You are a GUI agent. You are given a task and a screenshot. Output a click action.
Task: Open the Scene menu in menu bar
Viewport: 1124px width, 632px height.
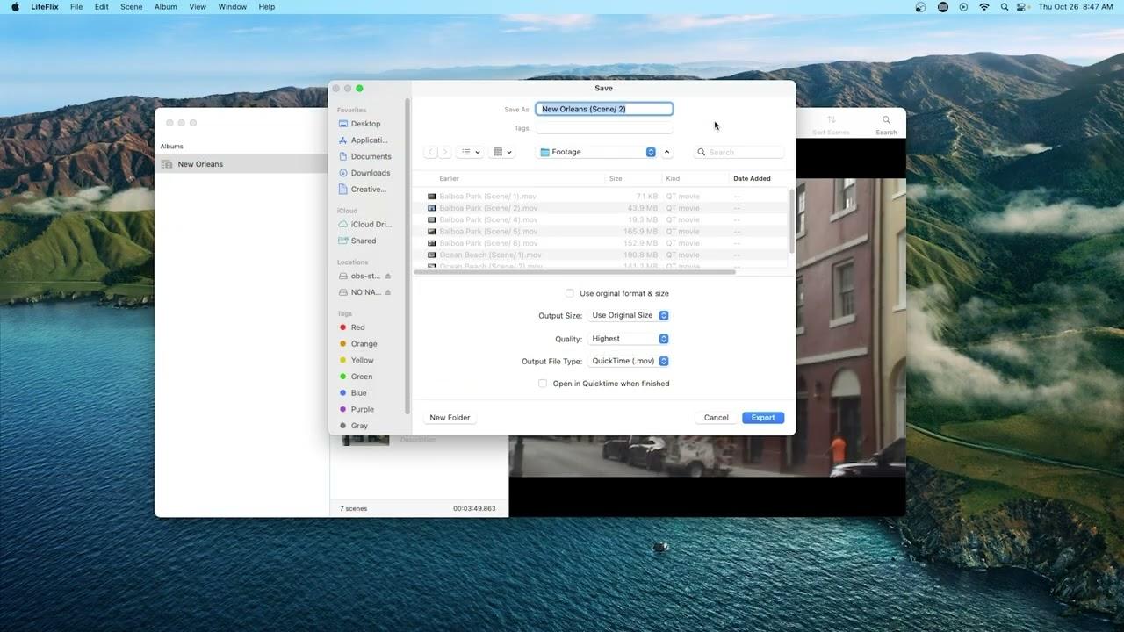131,7
